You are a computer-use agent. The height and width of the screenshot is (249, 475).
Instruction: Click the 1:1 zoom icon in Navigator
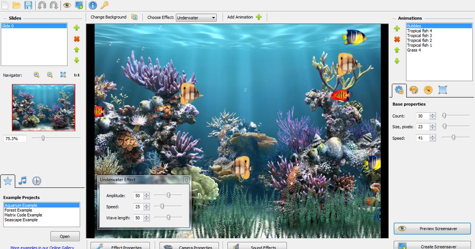point(78,75)
